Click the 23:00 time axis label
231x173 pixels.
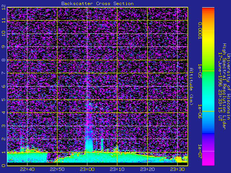coord(87,169)
